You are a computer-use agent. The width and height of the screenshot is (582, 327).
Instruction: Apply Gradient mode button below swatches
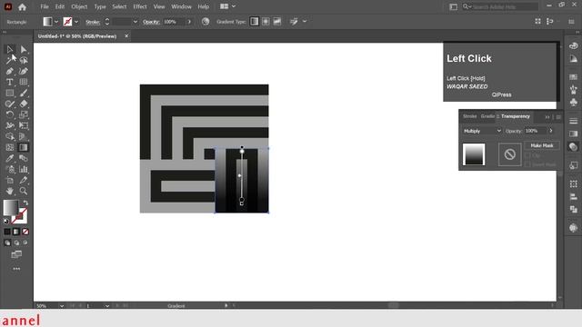point(16,232)
